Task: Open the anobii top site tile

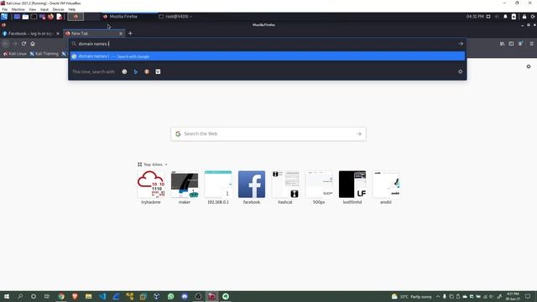Action: click(386, 188)
